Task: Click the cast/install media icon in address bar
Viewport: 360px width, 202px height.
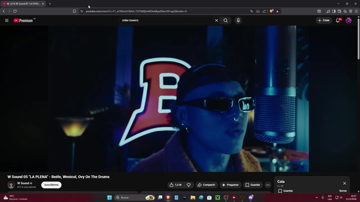Action: pos(258,11)
